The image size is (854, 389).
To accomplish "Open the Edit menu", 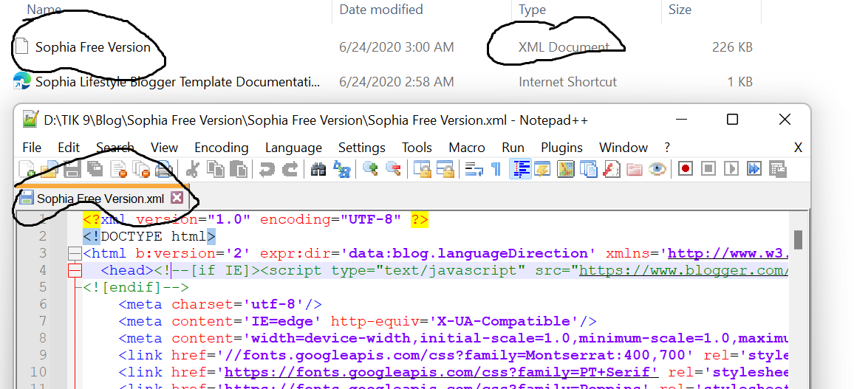I will pos(69,148).
